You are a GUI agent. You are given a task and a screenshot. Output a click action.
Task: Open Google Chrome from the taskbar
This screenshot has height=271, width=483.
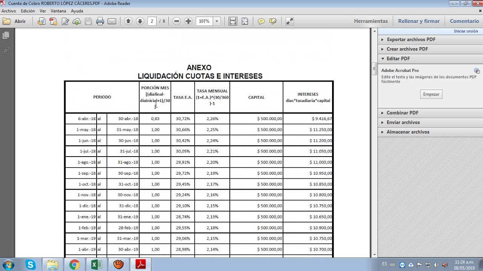tap(74, 265)
